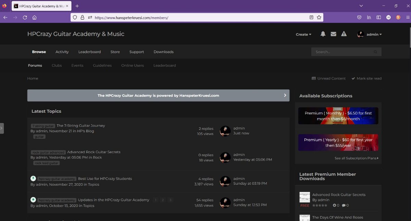Screen dimensions: 411x221
Task: Click the green icon beside Best Use topic
Action: tap(33, 179)
